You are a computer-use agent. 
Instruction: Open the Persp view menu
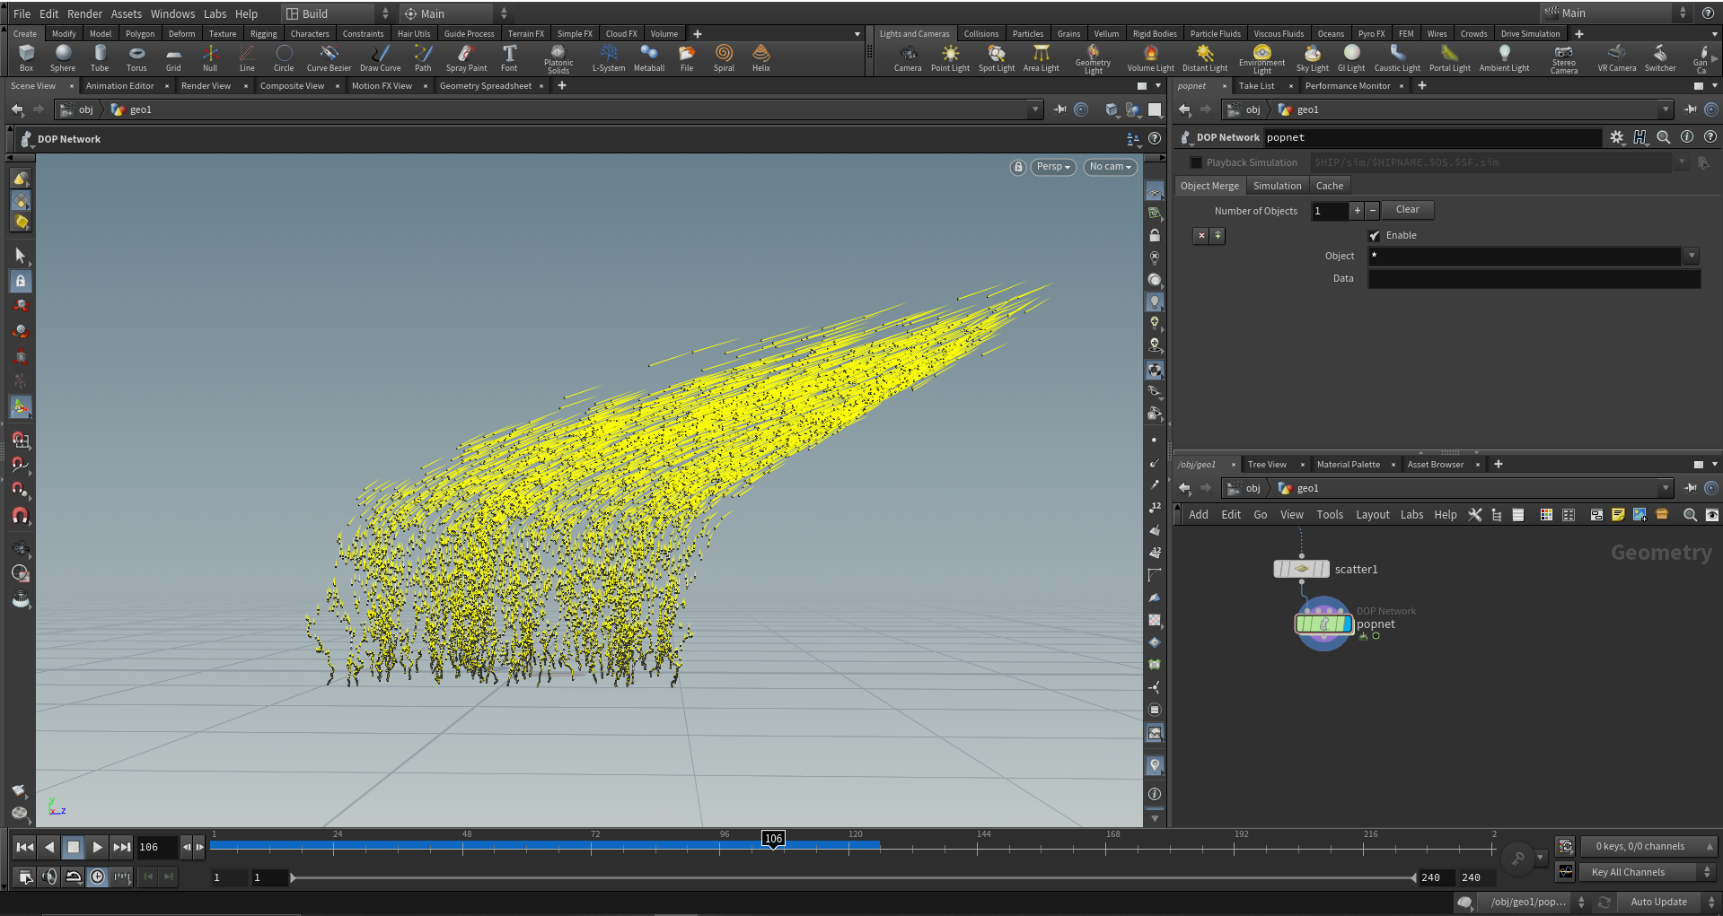[x=1052, y=167]
